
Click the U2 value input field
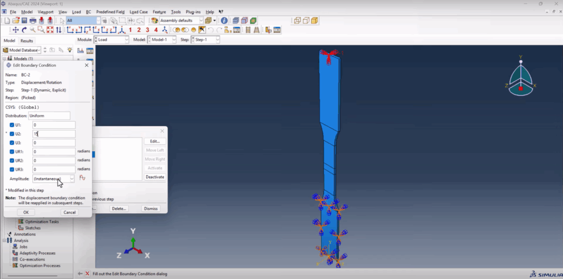tap(54, 134)
